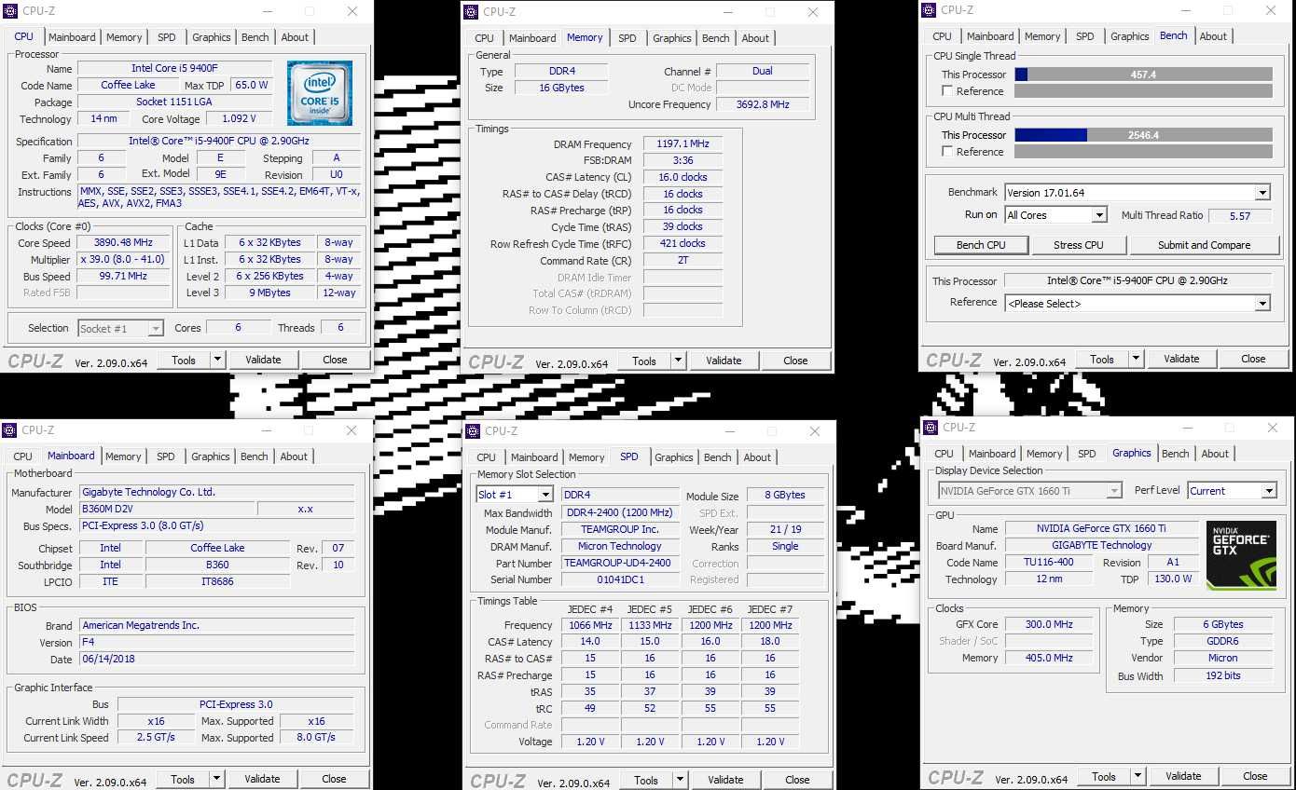Click Module Manuf. 'TEAMGROUP Inc.' field

(620, 529)
